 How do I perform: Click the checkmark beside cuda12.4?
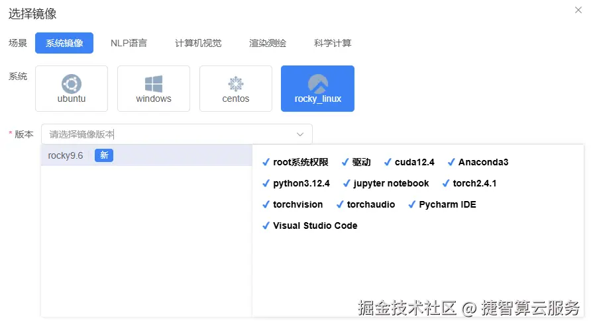click(x=387, y=162)
